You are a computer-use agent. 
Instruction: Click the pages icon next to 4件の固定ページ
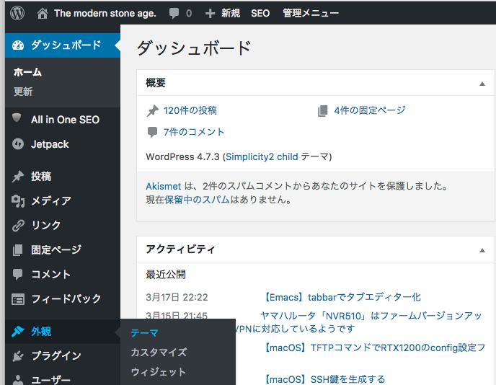coord(323,111)
